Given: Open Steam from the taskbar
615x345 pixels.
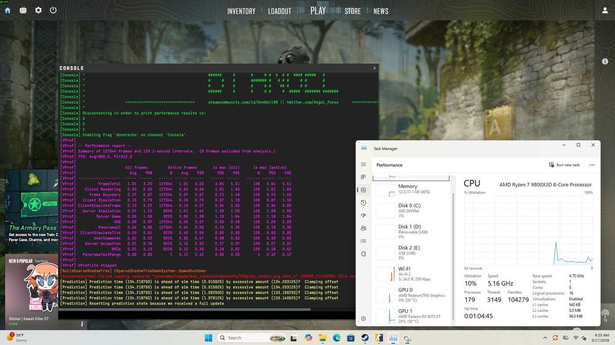Looking at the screenshot, I should pos(364,338).
